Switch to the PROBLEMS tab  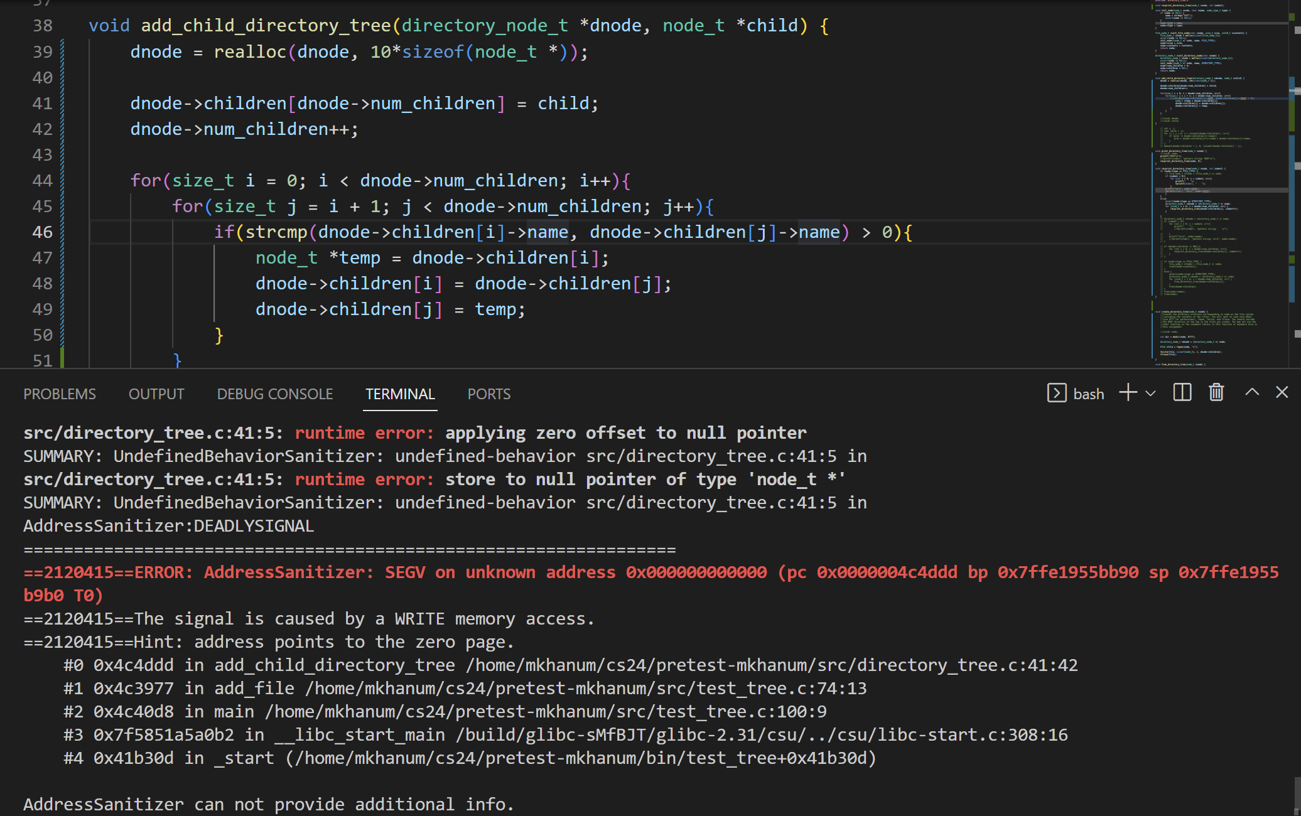(60, 394)
